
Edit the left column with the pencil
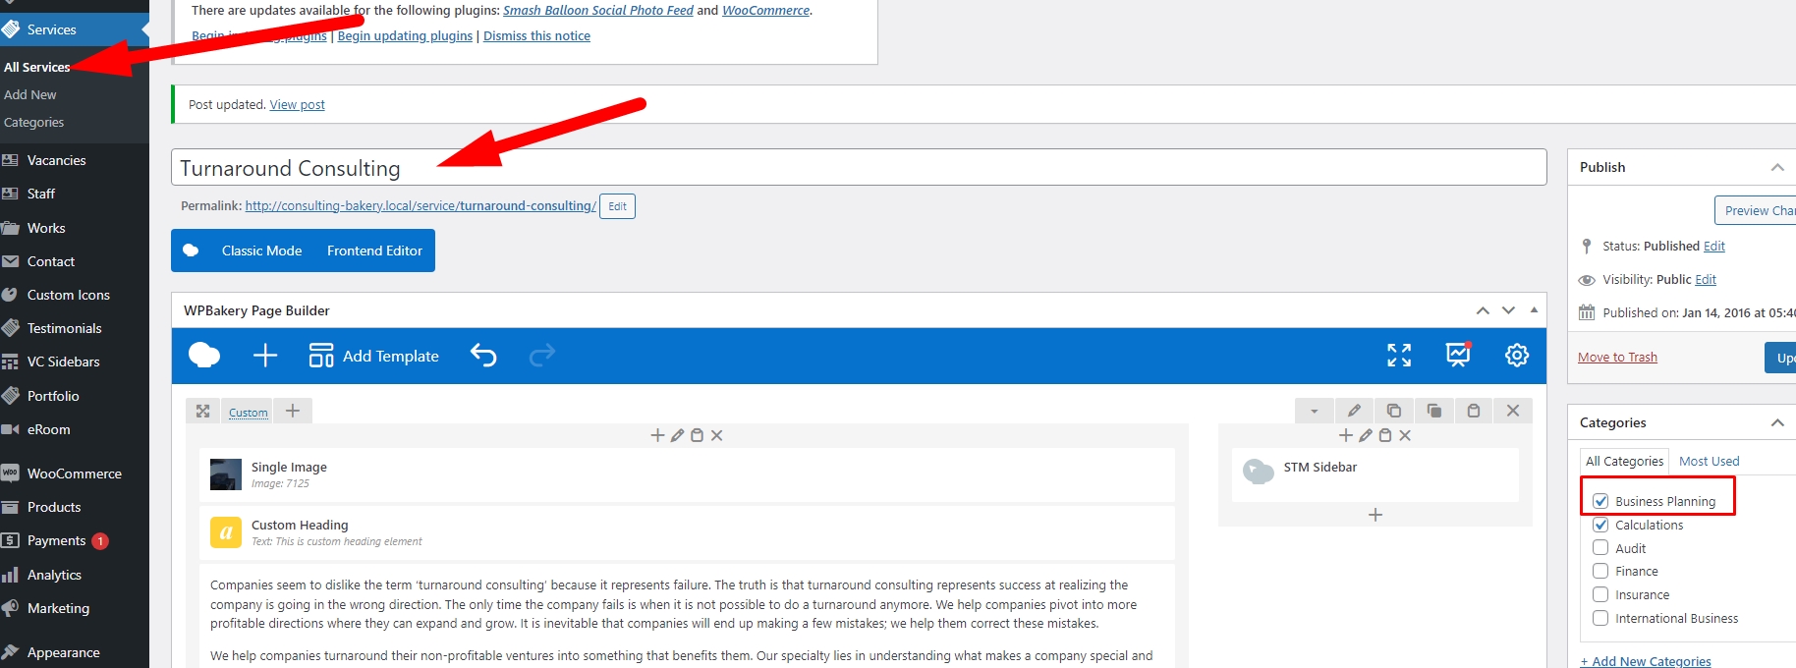coord(677,435)
